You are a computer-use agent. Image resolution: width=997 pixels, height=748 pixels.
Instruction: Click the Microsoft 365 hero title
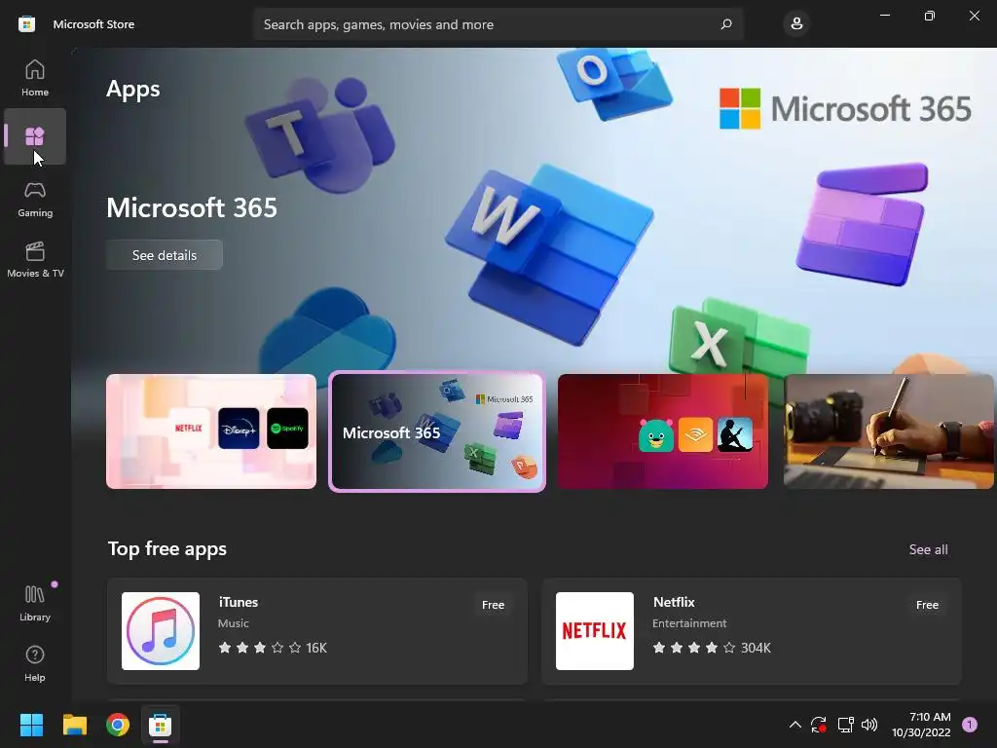tap(192, 207)
